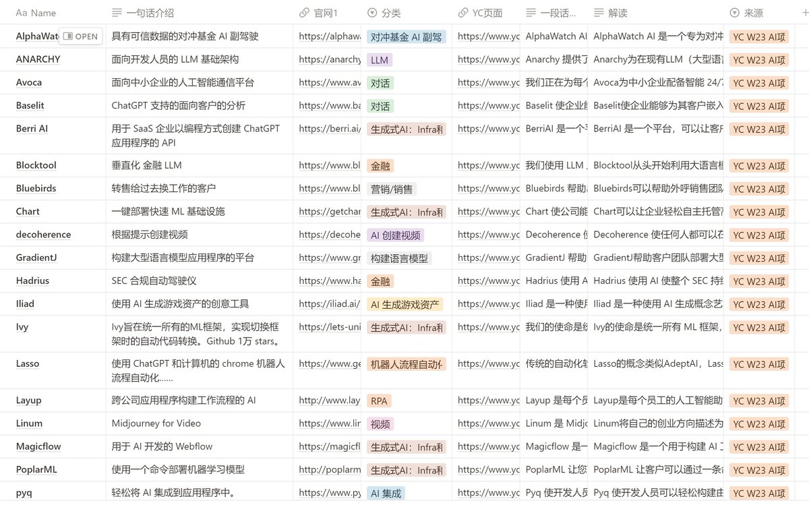Viewport: 809px width, 507px height.
Task: Open the Blocktool page name
Action: (x=36, y=165)
